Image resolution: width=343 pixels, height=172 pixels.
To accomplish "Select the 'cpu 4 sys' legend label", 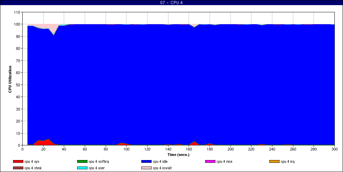I will [x=32, y=161].
